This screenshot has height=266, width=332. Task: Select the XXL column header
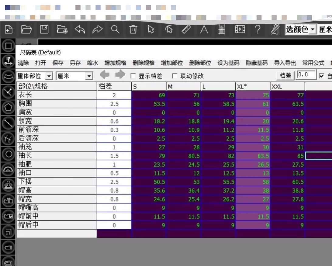(x=288, y=86)
